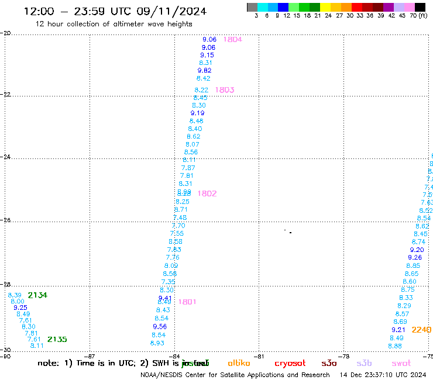
Task: Pick the purple 42 ft legend swatch
Action: point(389,7)
